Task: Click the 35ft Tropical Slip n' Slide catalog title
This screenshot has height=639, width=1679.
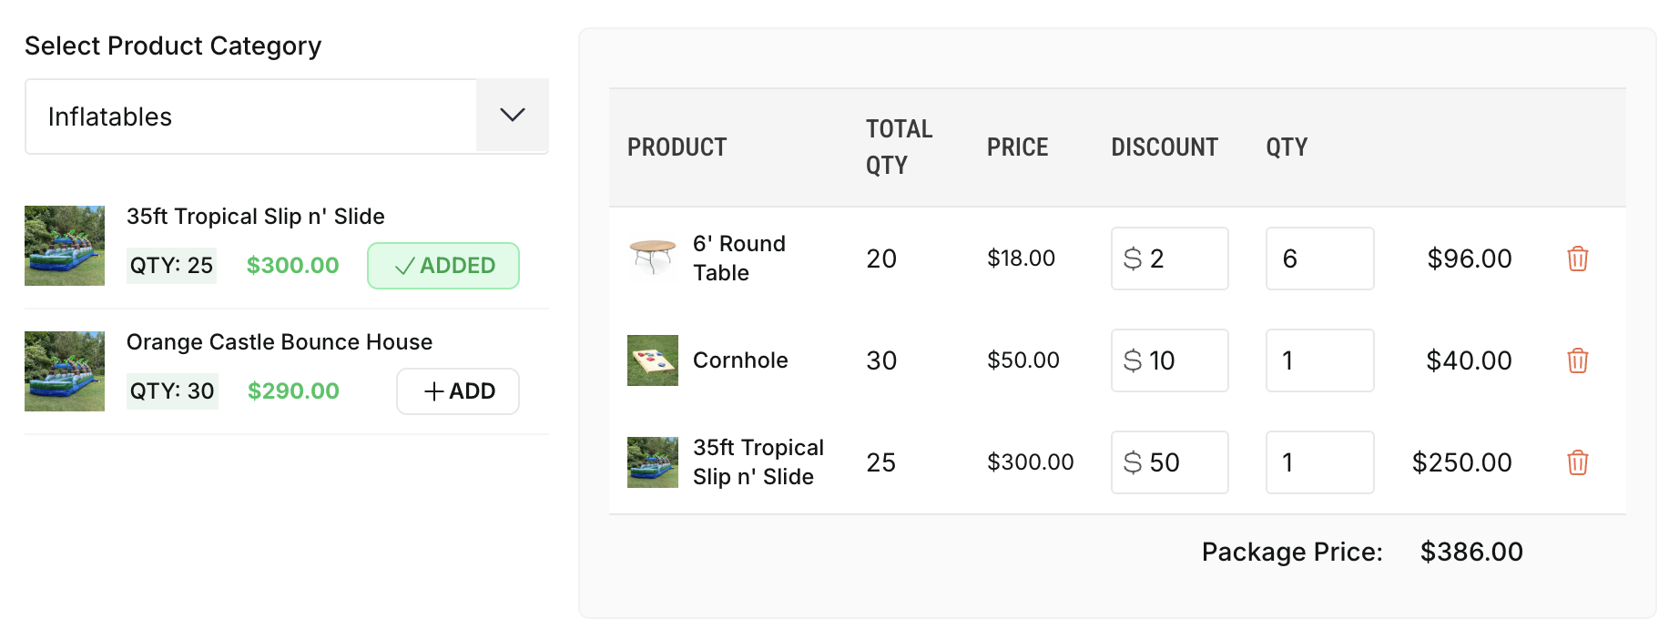Action: tap(256, 217)
